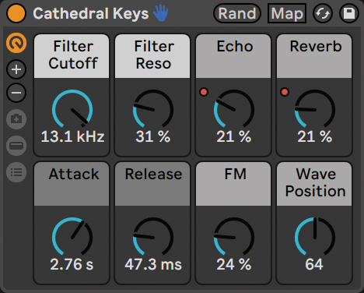Select the FM macro label
Viewport: 364px width, 293px height.
233,184
